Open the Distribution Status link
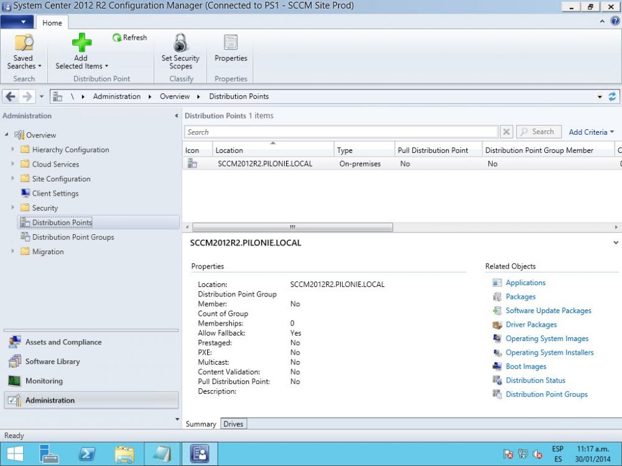The image size is (622, 466). point(535,380)
